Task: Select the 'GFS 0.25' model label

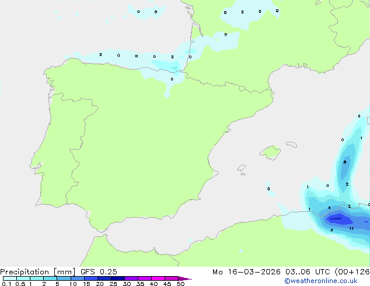Action: pos(99,272)
